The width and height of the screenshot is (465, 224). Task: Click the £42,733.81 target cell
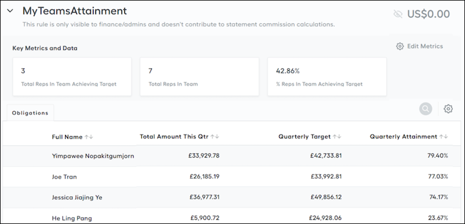click(x=326, y=156)
